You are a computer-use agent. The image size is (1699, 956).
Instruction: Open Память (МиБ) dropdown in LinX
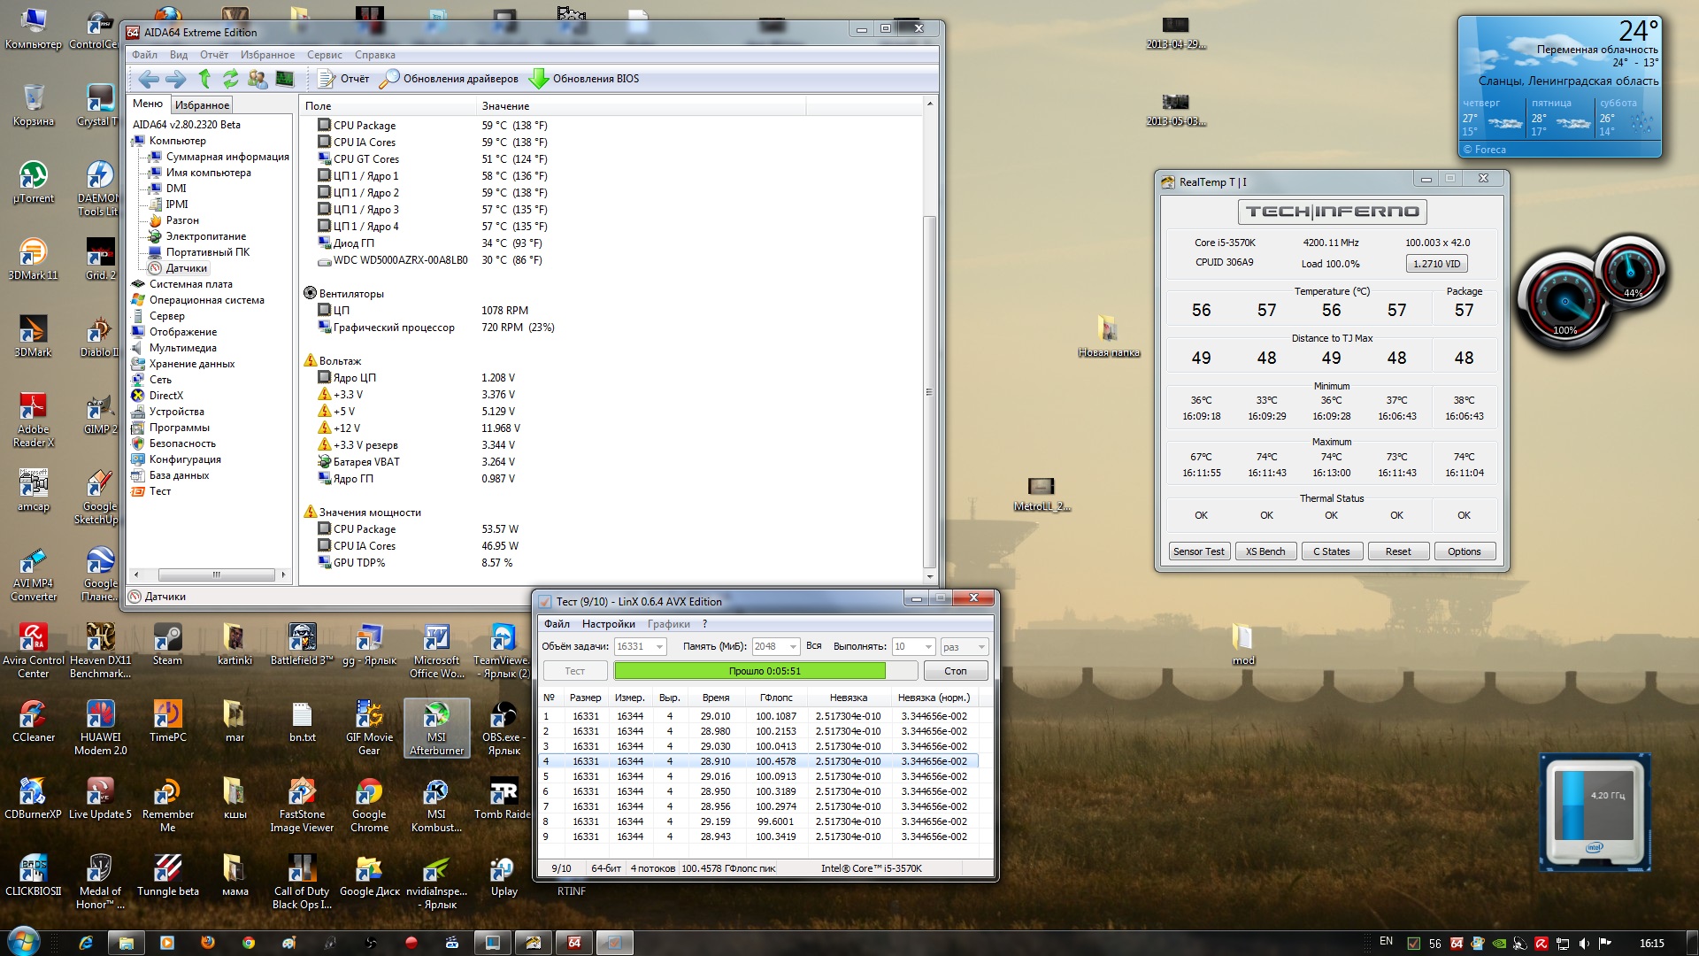coord(793,647)
